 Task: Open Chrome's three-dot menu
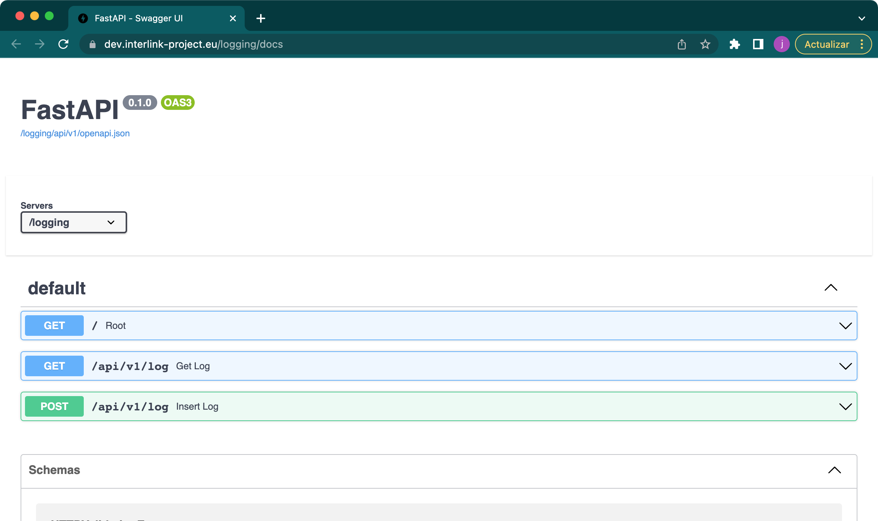click(862, 44)
